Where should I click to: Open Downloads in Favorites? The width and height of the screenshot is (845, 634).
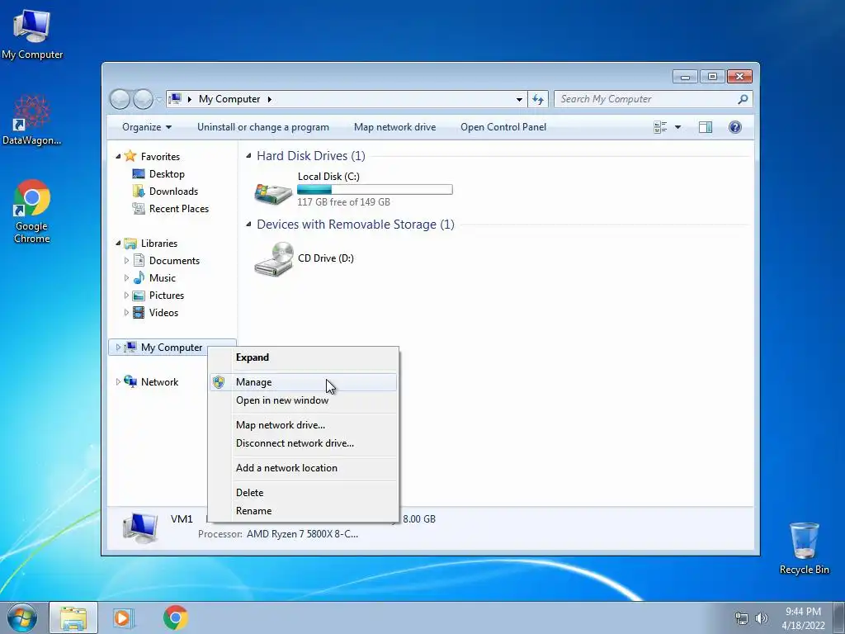173,192
